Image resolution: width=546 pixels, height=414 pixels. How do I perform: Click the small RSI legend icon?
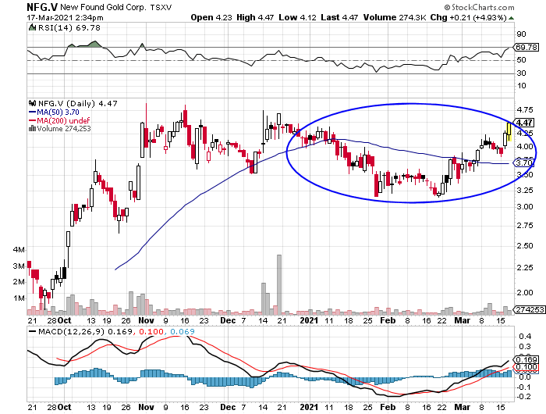(x=32, y=27)
